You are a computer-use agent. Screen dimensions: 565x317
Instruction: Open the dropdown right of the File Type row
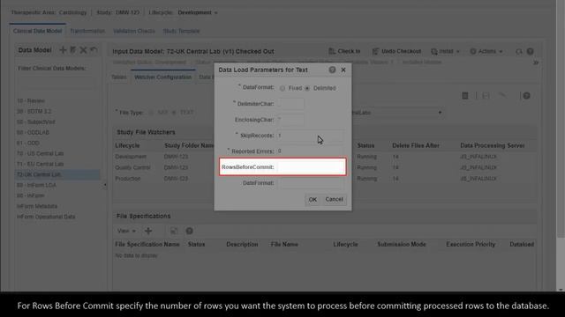click(440, 113)
